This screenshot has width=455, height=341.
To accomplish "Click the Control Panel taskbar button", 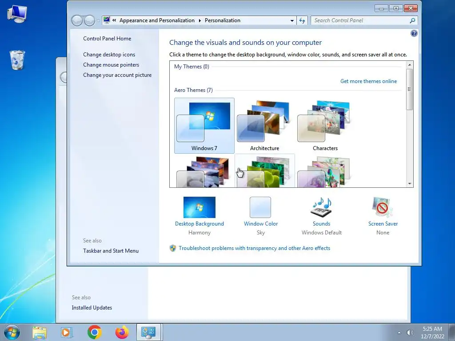I will tap(148, 332).
